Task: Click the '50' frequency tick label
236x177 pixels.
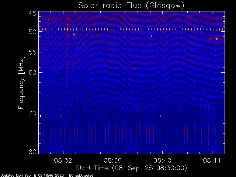Action: point(32,32)
